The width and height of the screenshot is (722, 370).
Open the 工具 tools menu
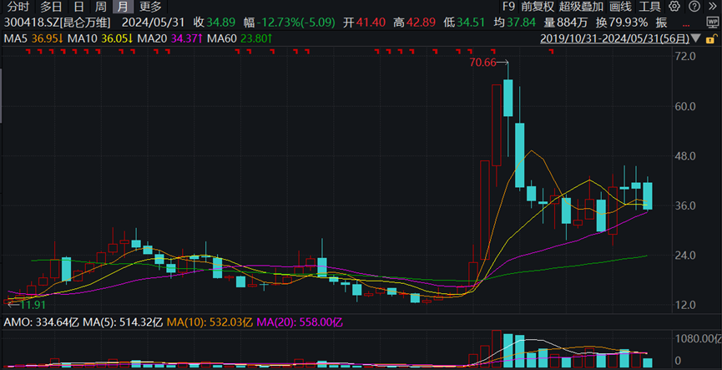(650, 7)
